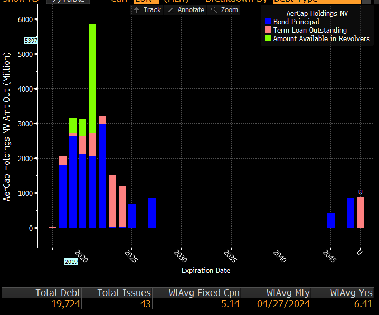Click the blue Bond Principal legend swatch

click(x=268, y=22)
